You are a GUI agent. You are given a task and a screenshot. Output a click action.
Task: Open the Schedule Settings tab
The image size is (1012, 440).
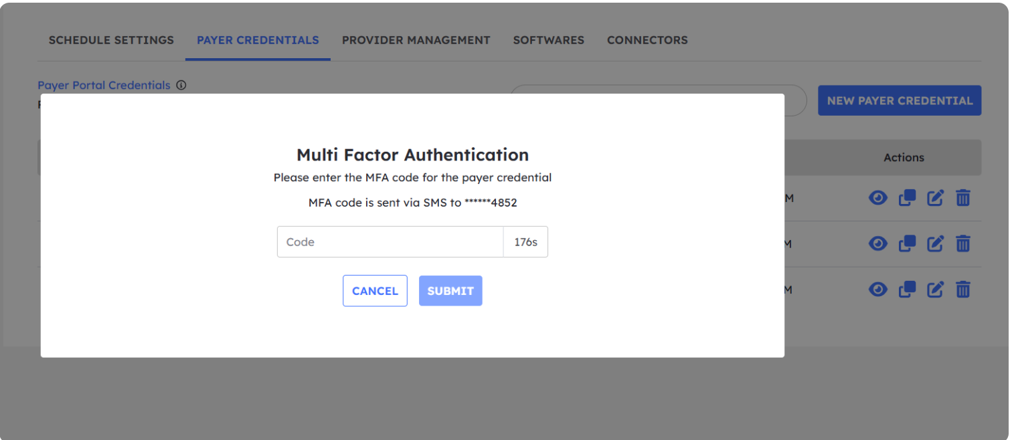[111, 40]
